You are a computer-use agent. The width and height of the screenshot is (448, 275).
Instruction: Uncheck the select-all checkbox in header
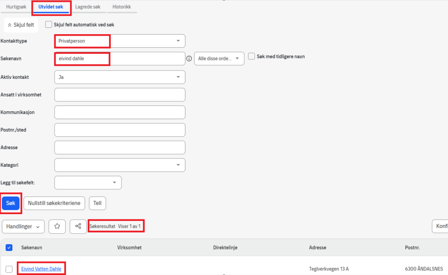[x=9, y=248]
